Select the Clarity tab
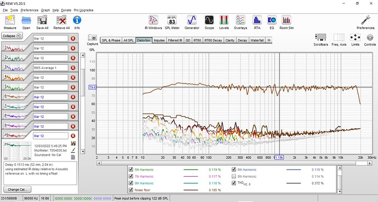 tap(230, 41)
